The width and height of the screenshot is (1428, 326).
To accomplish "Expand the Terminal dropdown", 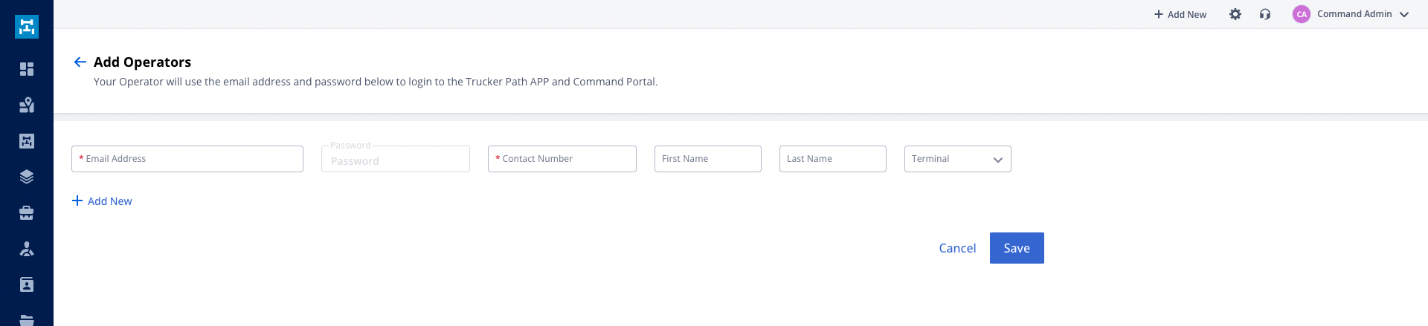I will (x=957, y=159).
